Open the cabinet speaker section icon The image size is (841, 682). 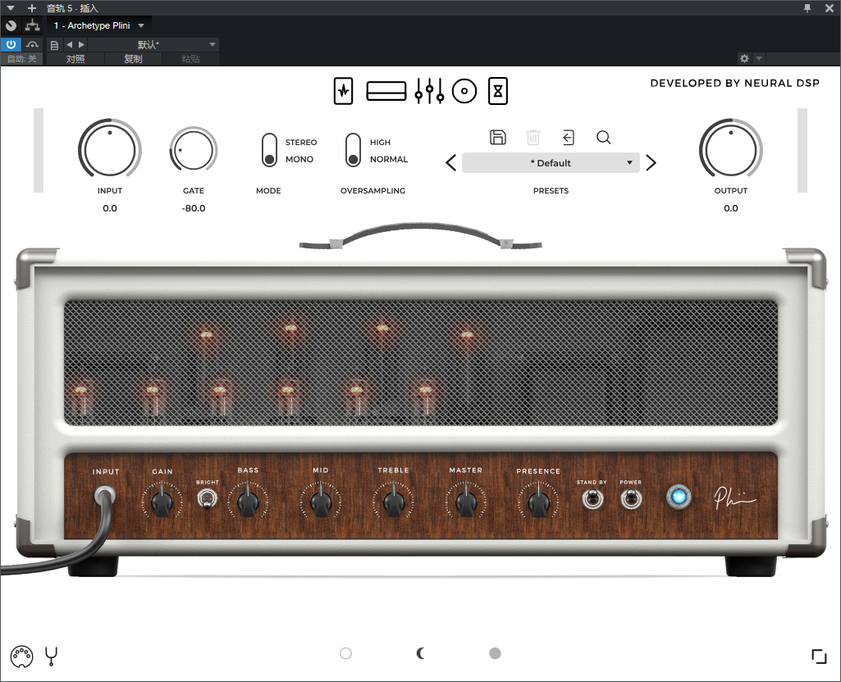click(464, 91)
